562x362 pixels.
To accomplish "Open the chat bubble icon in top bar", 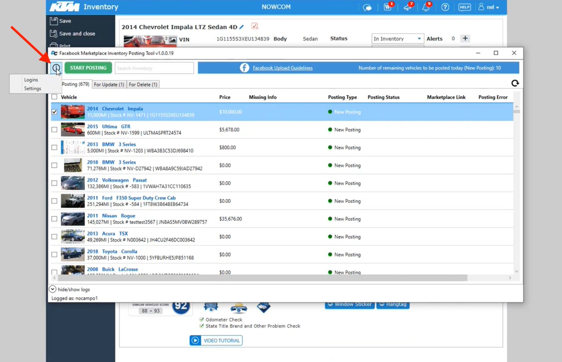I will pyautogui.click(x=367, y=7).
